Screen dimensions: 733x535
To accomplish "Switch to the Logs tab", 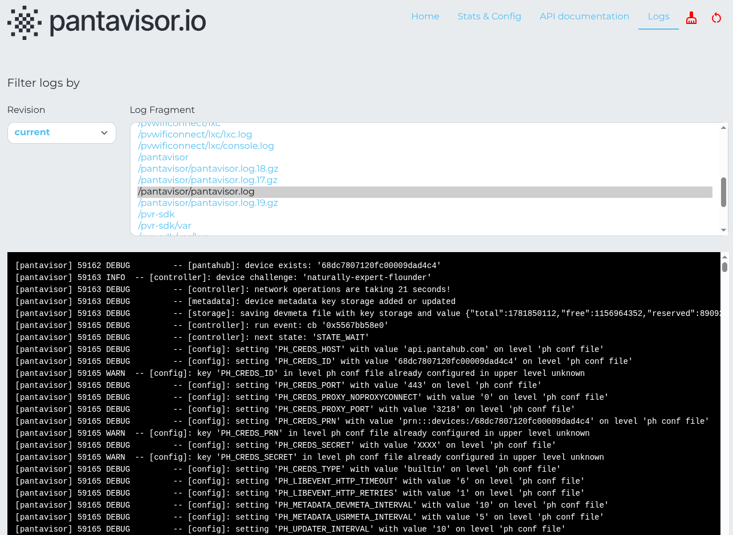I will coord(658,16).
